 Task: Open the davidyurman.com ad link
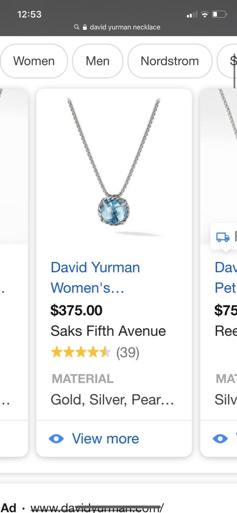[97, 508]
